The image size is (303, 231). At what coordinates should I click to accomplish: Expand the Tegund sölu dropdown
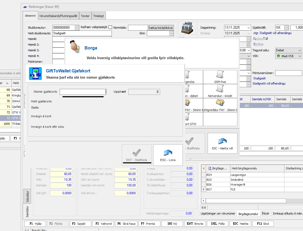tap(299, 50)
